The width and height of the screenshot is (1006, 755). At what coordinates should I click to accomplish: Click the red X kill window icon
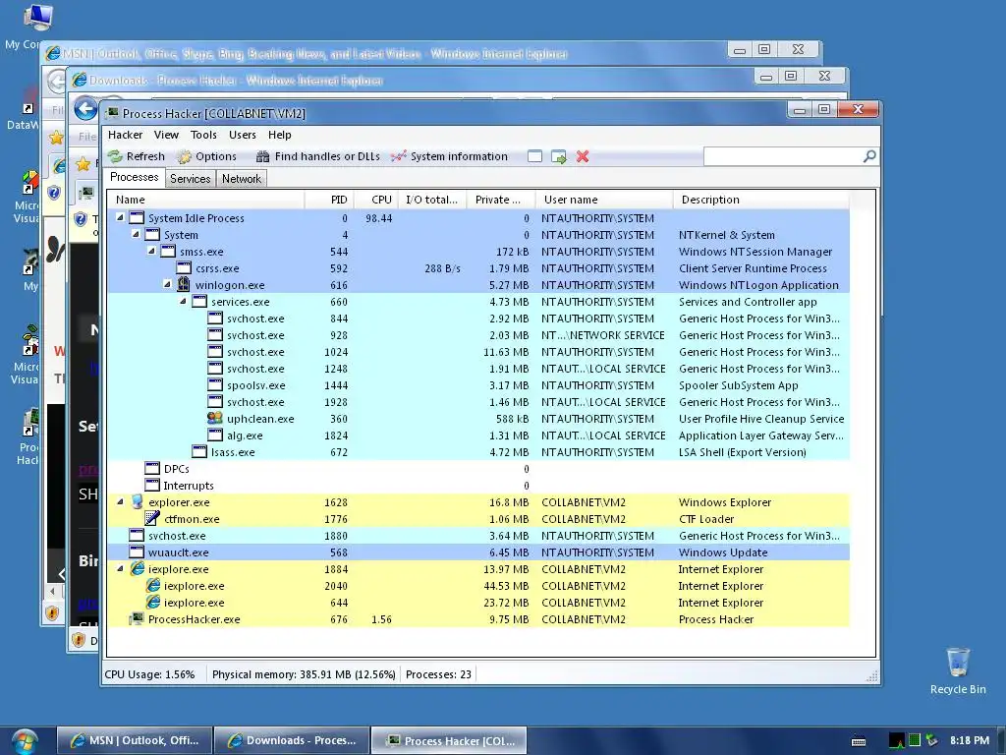pyautogui.click(x=582, y=156)
